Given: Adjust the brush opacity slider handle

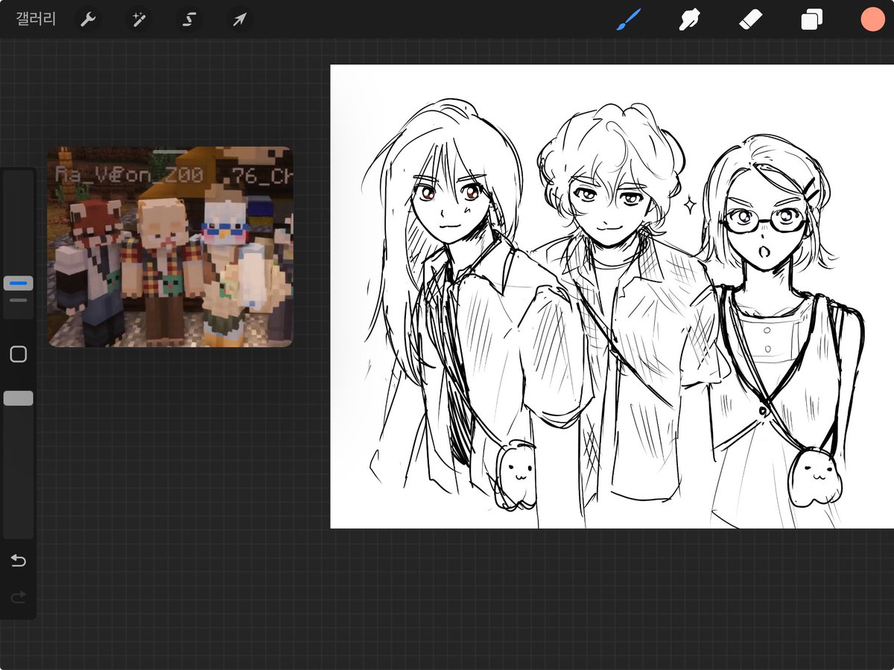Looking at the screenshot, I should 19,398.
